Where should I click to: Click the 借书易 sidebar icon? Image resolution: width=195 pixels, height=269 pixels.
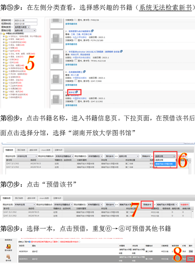tap(8, 257)
